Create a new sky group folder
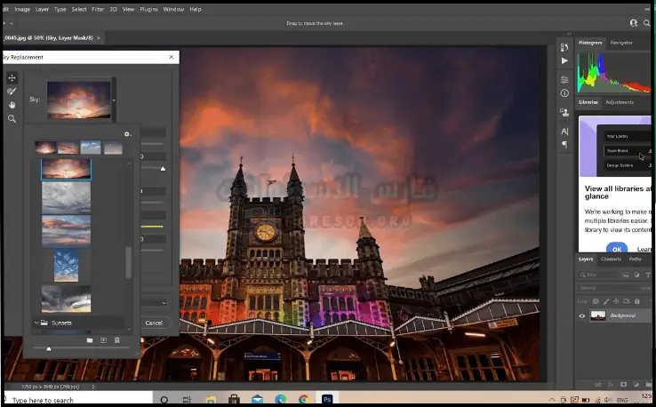656x407 pixels. (89, 340)
